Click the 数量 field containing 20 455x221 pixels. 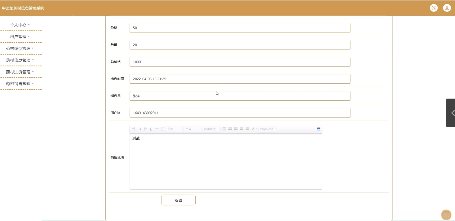[x=240, y=45]
